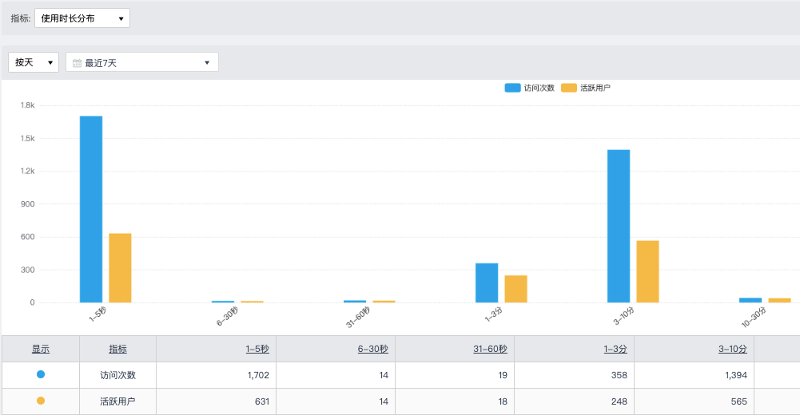Toggle the blue 访问次数 legend swatch
Screen dimensions: 800x415
[x=512, y=88]
